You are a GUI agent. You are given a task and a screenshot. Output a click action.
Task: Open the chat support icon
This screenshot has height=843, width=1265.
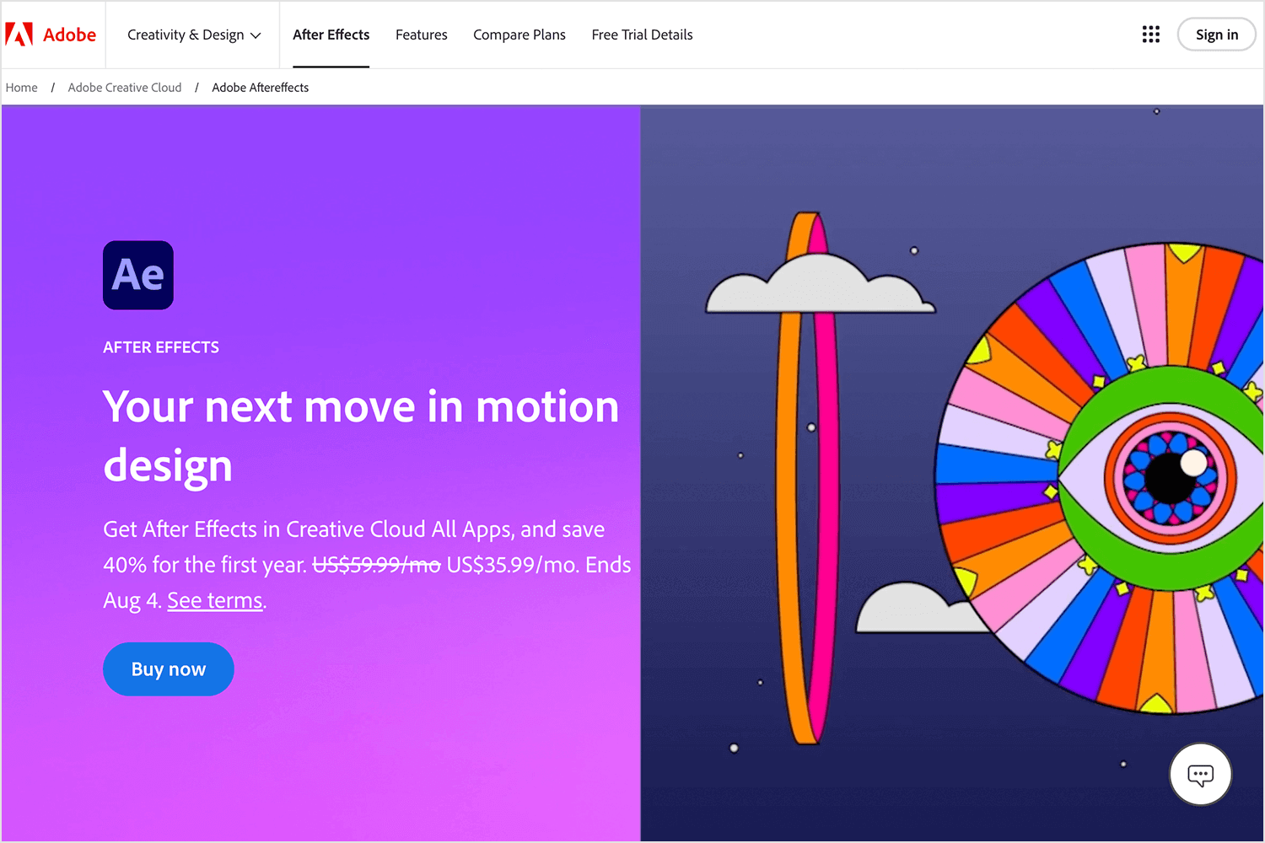tap(1200, 774)
